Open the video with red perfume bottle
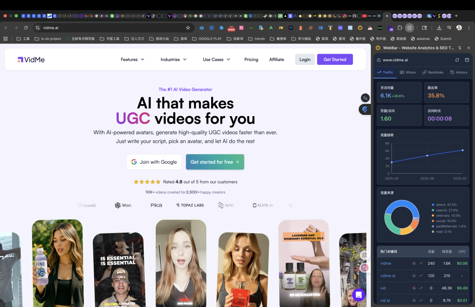 (x=243, y=270)
